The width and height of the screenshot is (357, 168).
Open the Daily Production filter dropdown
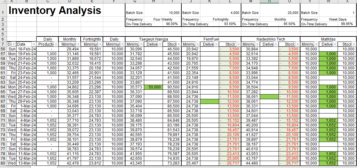56,44
